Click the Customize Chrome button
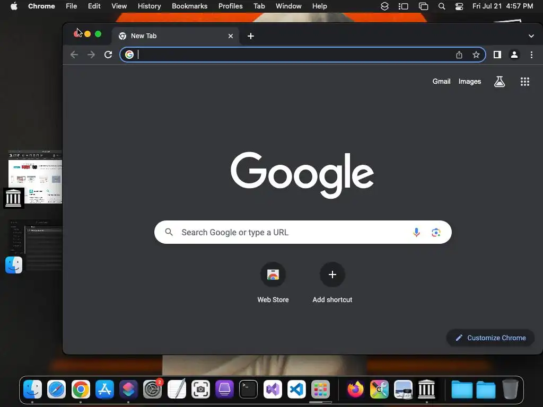Viewport: 543px width, 407px height. click(491, 338)
